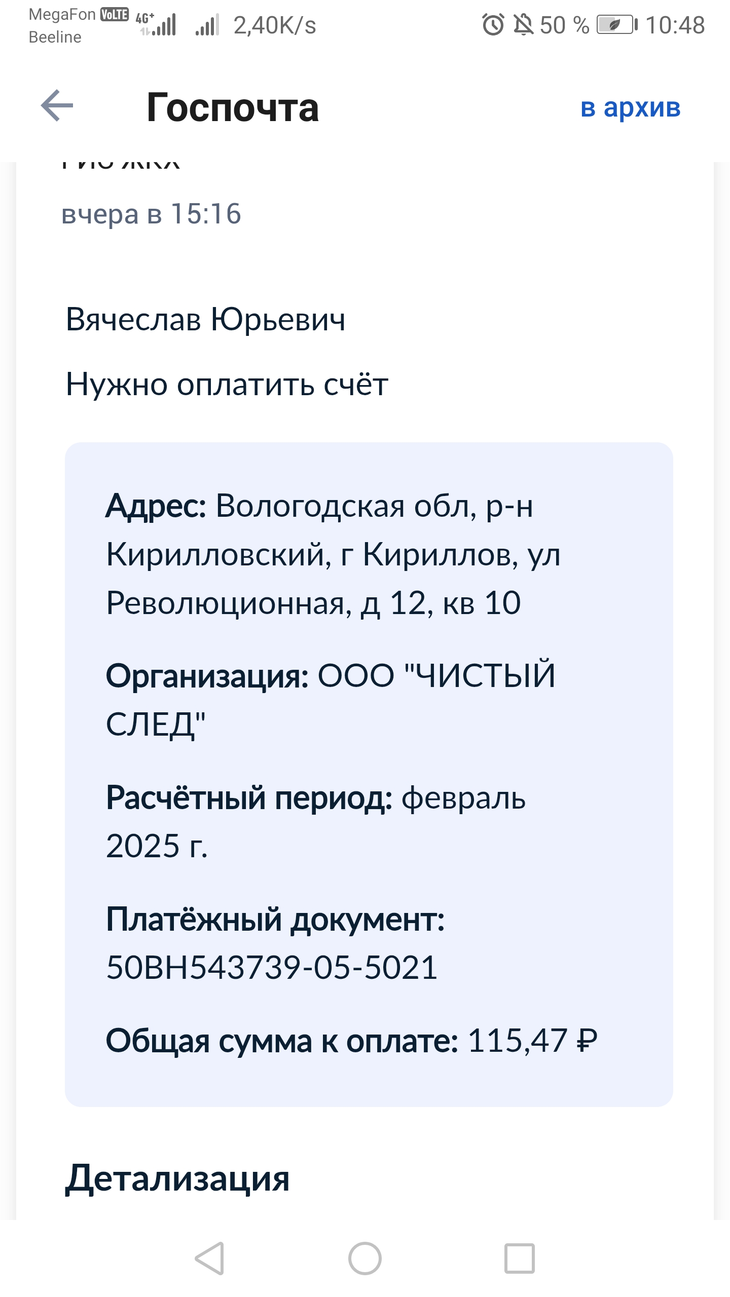Tap the total amount 115,47 ₽
The image size is (730, 1297).
click(x=532, y=1041)
